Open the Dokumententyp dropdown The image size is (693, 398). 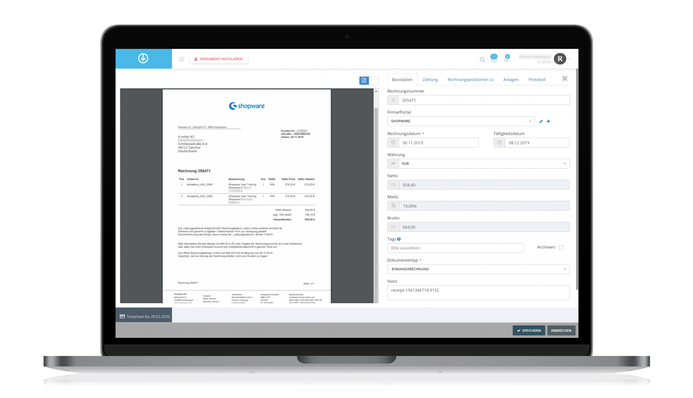[x=565, y=269]
